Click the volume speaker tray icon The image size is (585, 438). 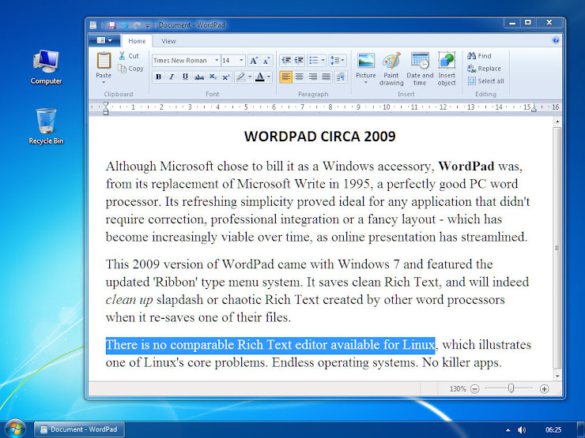[x=522, y=430]
